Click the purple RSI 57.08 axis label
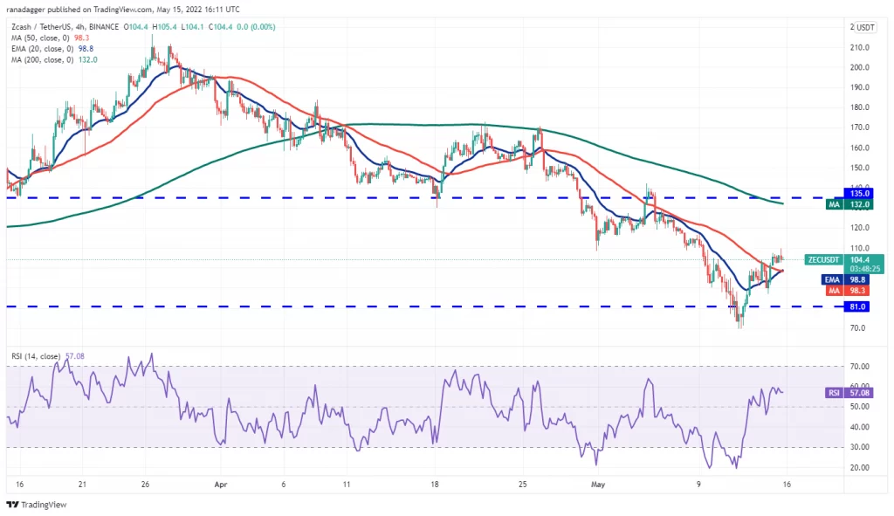This screenshot has height=516, width=894. click(x=849, y=393)
